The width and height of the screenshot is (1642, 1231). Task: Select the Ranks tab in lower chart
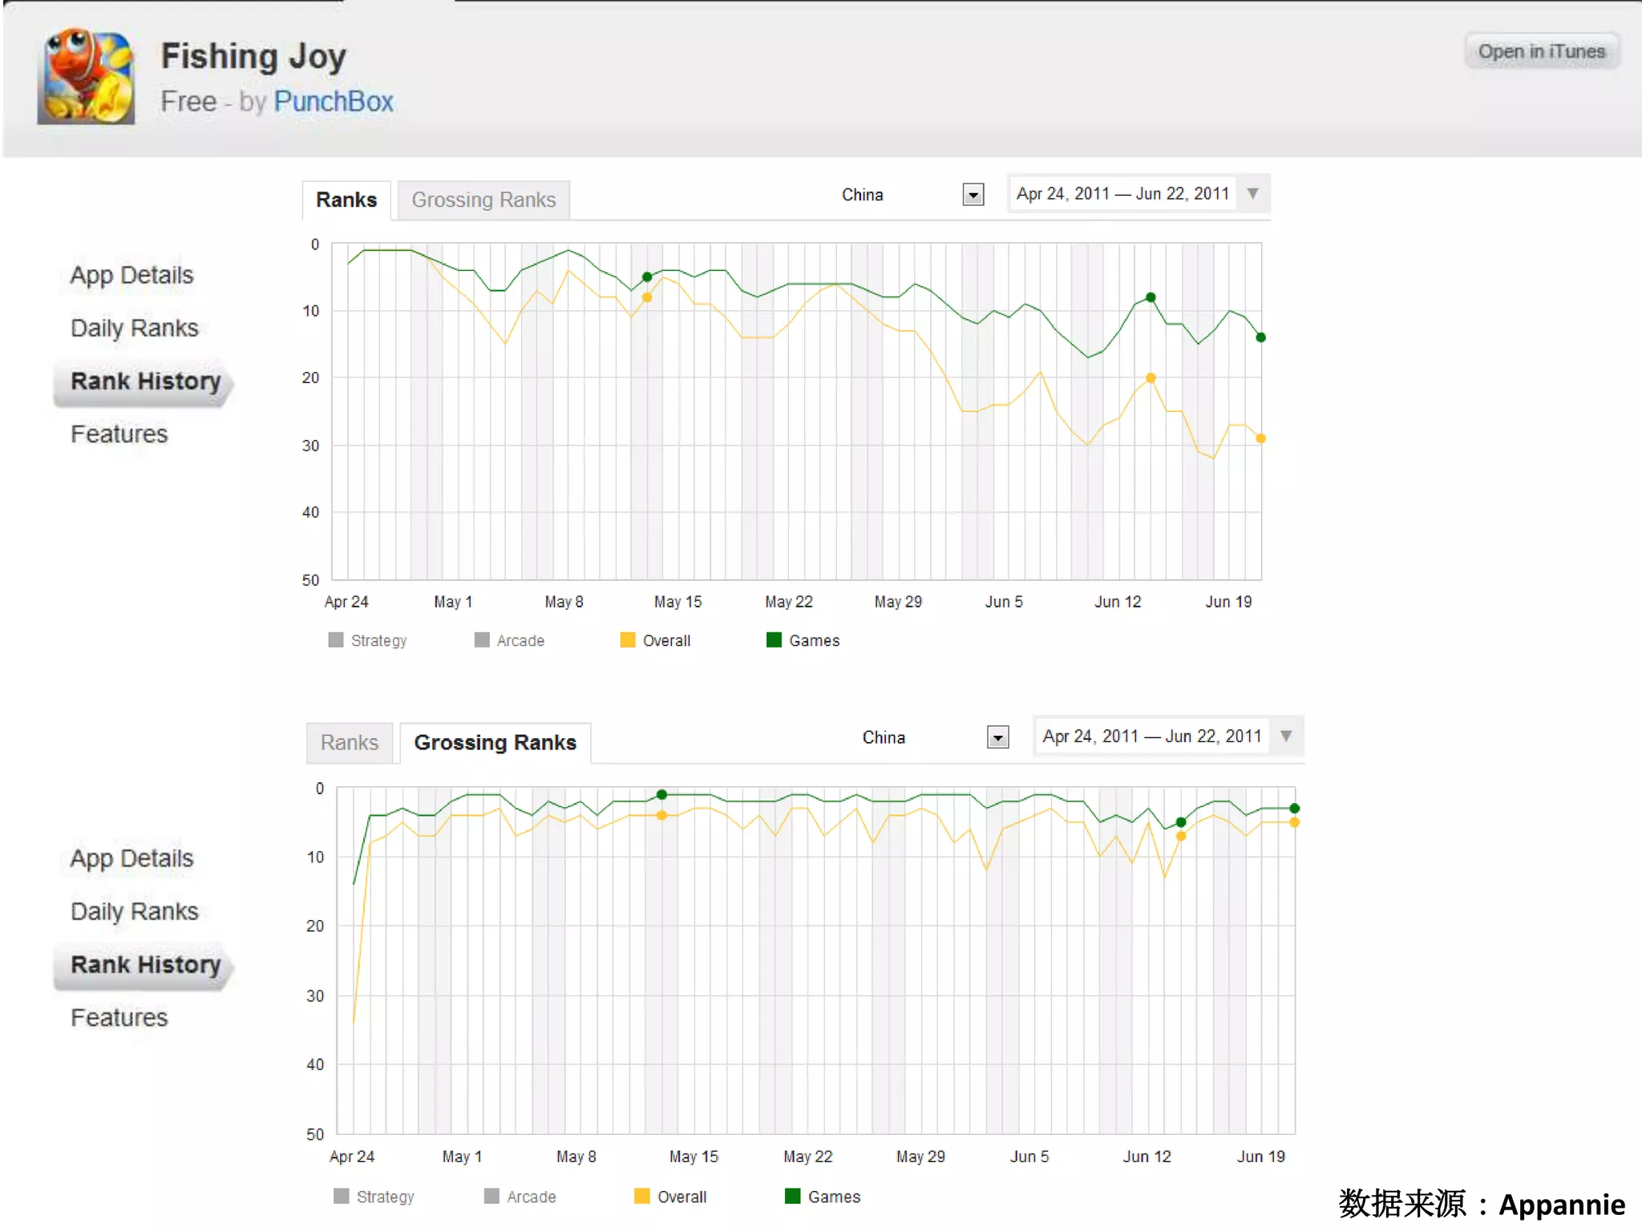click(350, 742)
